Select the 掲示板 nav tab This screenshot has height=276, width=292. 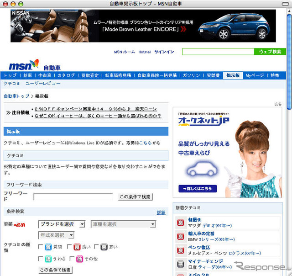(x=233, y=75)
